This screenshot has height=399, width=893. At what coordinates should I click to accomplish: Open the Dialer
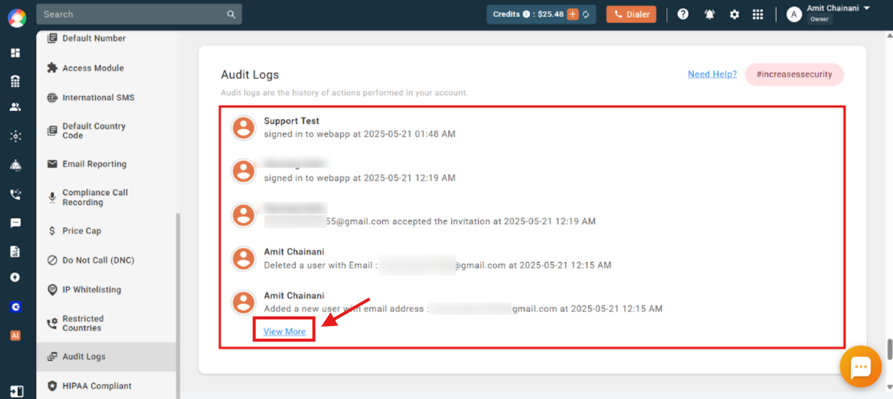(x=631, y=14)
